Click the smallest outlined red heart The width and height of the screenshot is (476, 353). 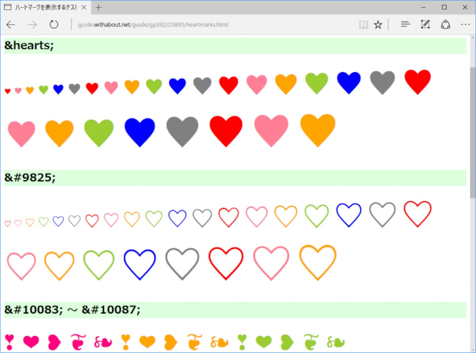point(8,224)
